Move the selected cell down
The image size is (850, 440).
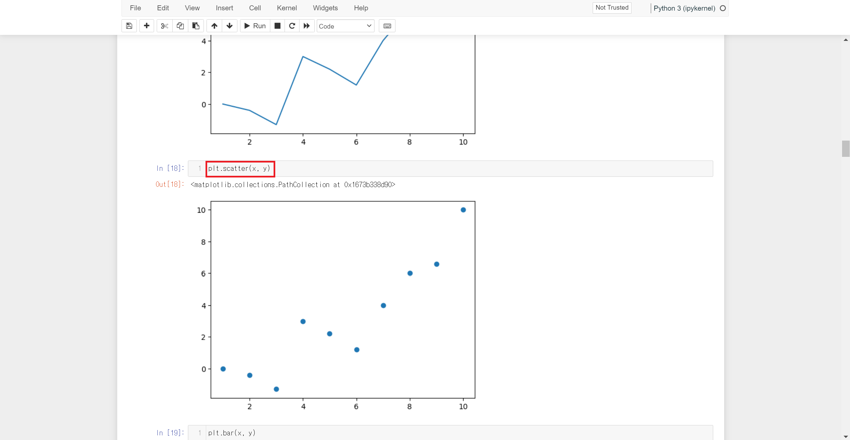[x=229, y=26]
